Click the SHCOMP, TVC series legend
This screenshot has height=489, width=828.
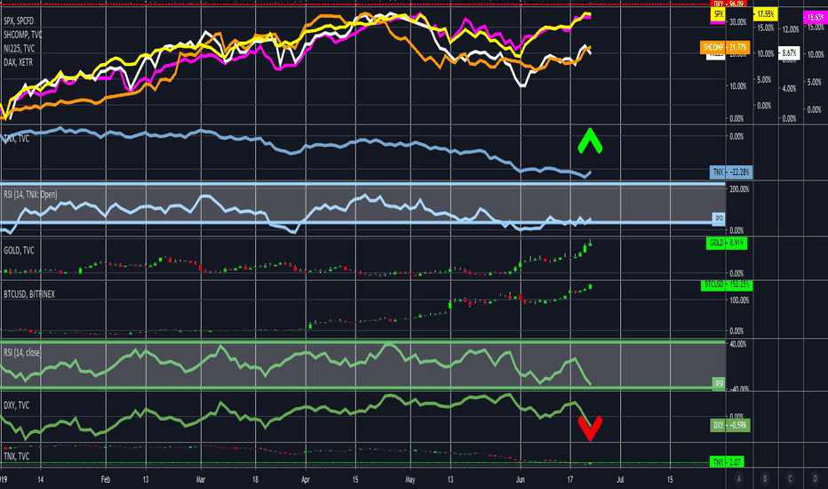tap(23, 35)
